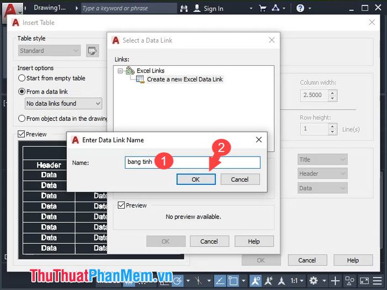387x290 pixels.
Task: Click Help in the Insert Table dialog
Action: point(353,260)
